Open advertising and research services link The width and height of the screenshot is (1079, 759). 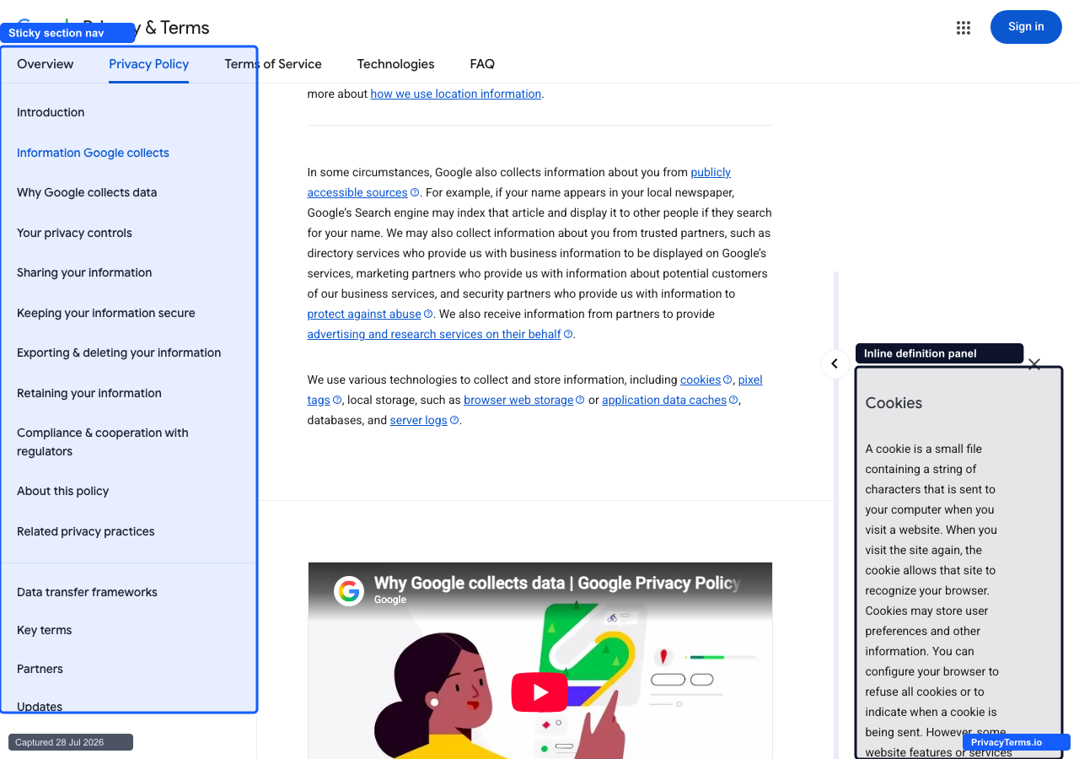(434, 334)
